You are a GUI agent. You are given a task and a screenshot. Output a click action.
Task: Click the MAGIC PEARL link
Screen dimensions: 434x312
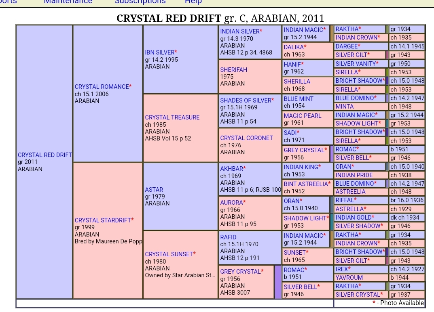pos(302,116)
